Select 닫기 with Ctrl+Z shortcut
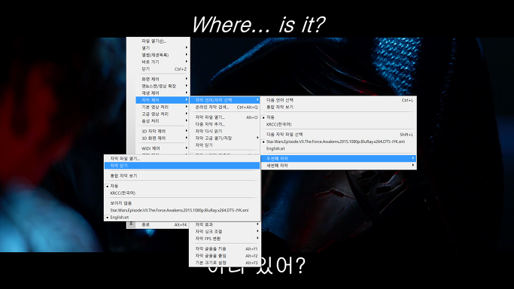514x289 pixels. click(163, 68)
